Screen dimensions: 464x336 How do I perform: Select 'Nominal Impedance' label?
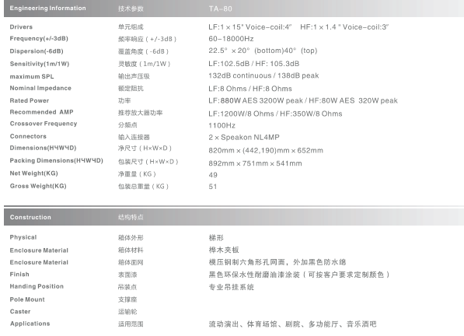point(40,88)
